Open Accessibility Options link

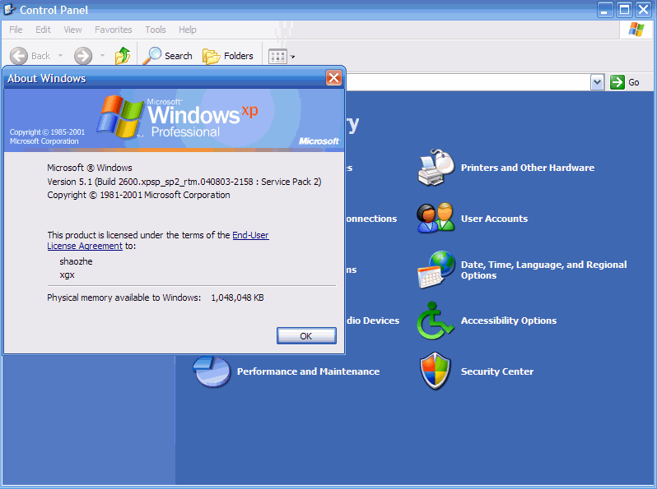click(509, 321)
